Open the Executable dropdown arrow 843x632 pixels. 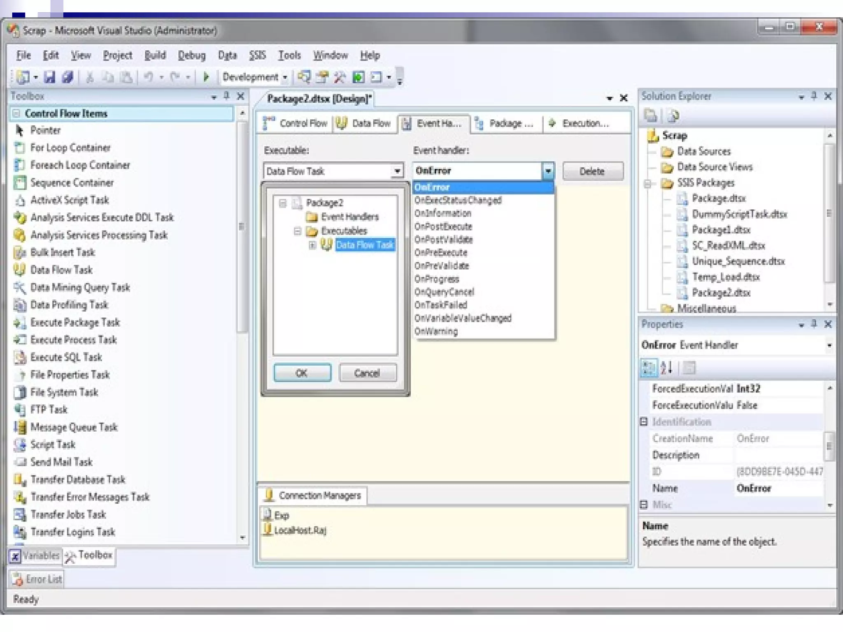(397, 171)
